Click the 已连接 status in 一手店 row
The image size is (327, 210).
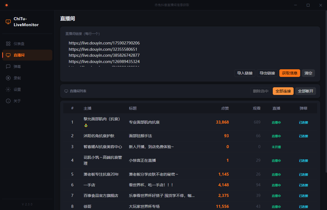(x=303, y=185)
